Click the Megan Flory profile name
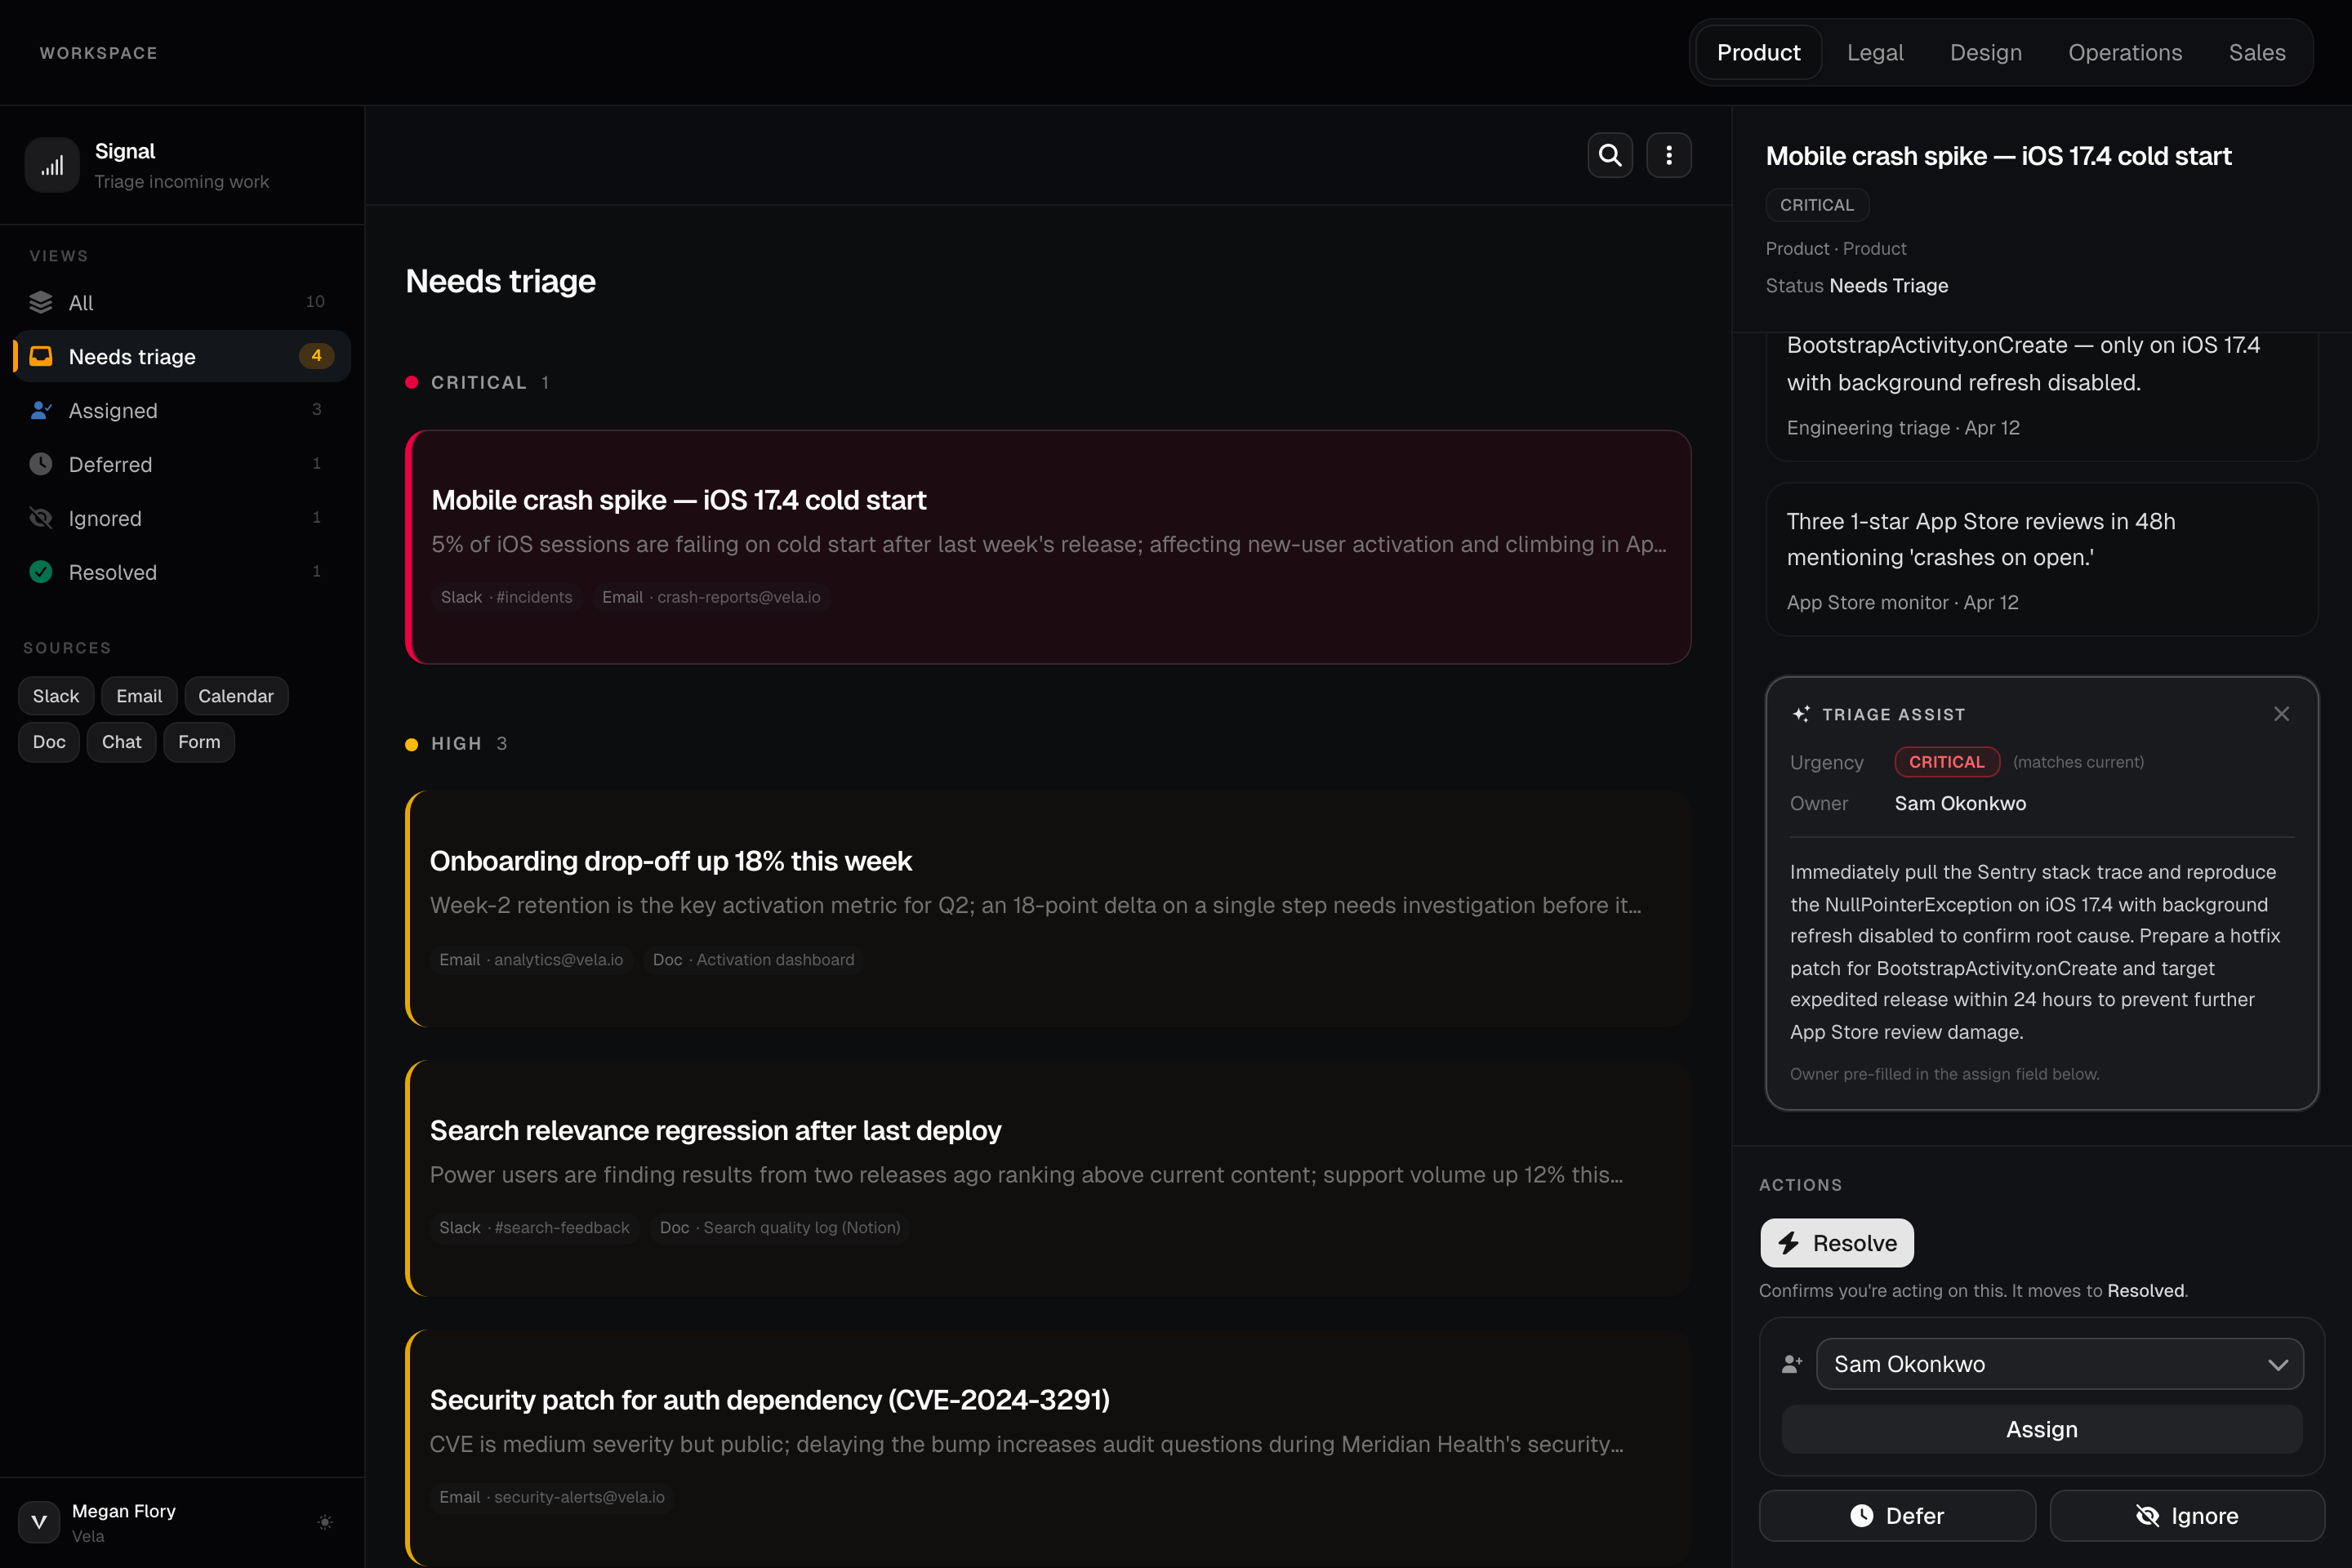This screenshot has width=2352, height=1568. [x=124, y=1511]
